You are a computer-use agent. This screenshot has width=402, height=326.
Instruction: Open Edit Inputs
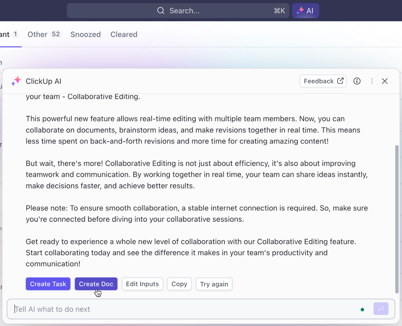[142, 284]
